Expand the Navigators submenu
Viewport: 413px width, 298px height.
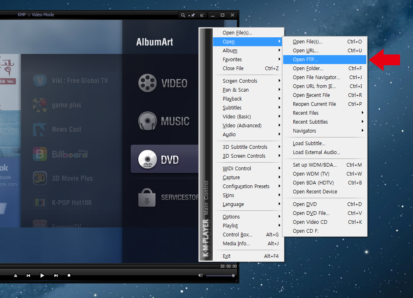325,131
